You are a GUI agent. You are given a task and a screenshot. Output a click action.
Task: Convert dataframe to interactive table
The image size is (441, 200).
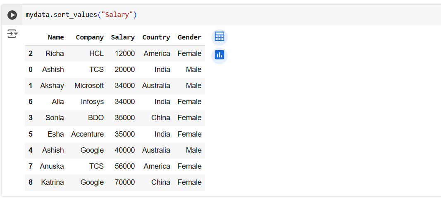[x=219, y=37]
